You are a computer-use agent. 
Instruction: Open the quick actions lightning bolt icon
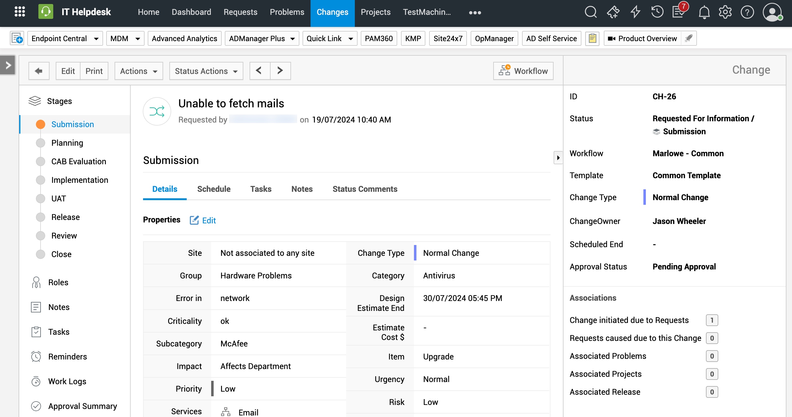pyautogui.click(x=635, y=12)
